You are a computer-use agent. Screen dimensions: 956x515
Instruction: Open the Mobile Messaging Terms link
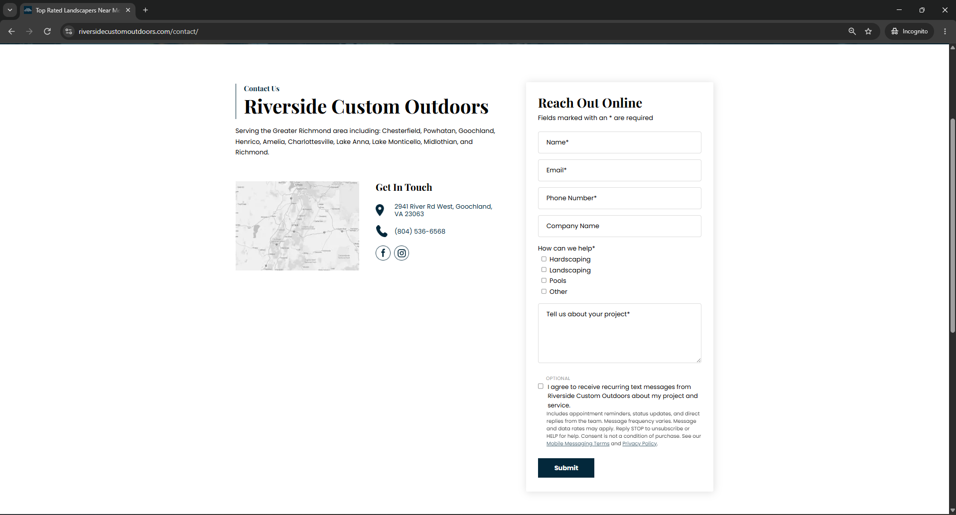(x=578, y=444)
